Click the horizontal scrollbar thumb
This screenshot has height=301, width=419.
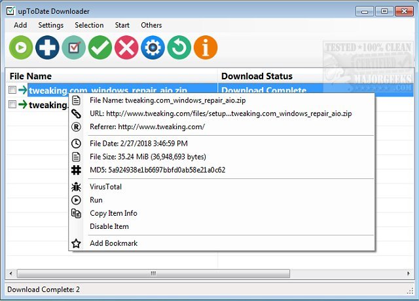(153, 273)
